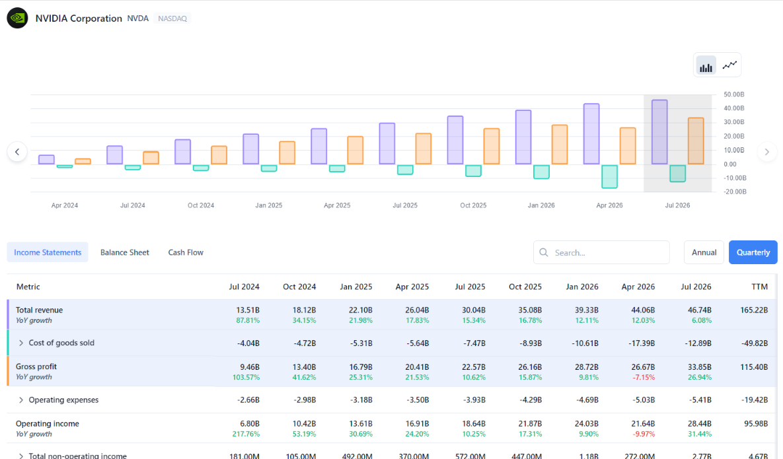Switch to bar chart view

pos(706,65)
